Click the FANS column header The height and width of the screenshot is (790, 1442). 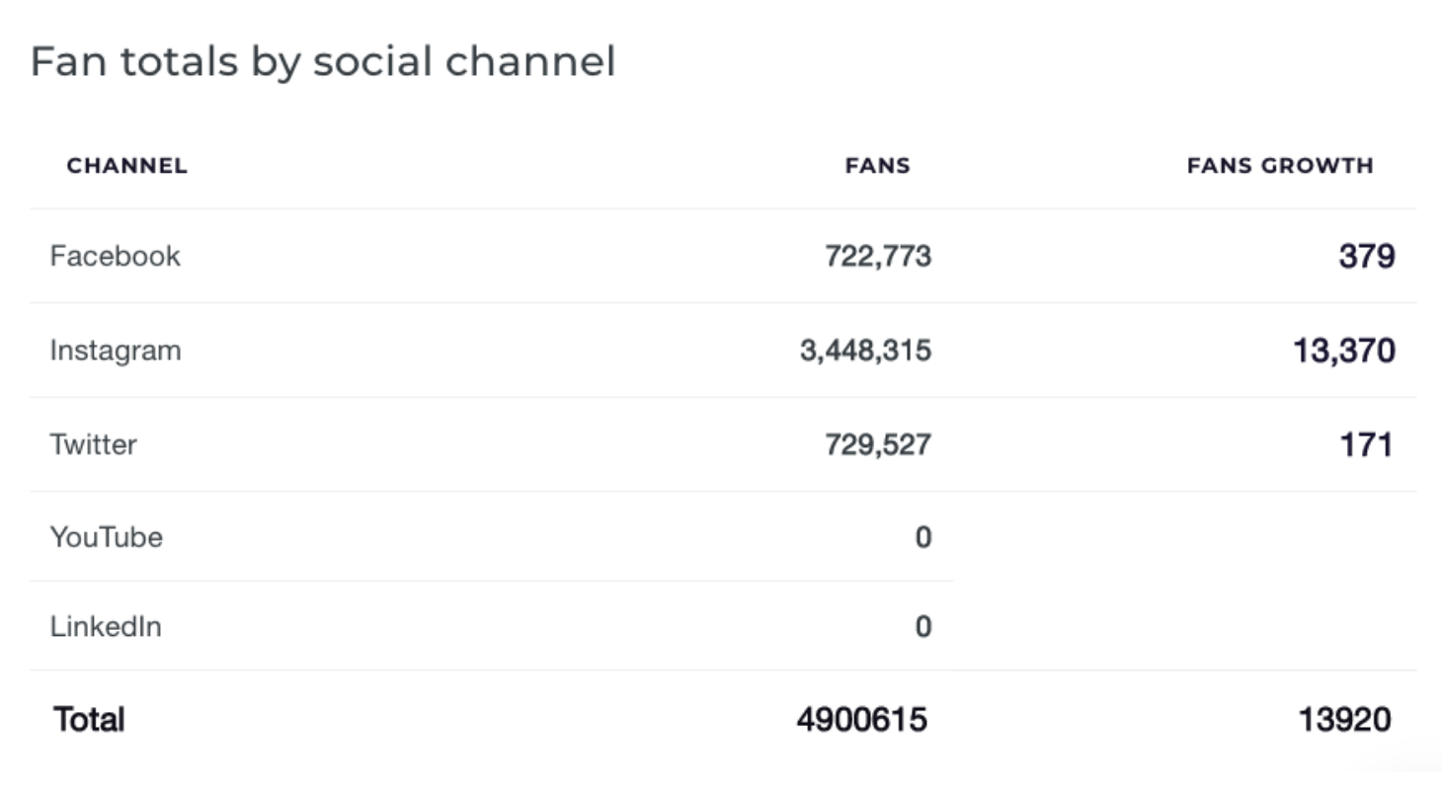tap(877, 166)
